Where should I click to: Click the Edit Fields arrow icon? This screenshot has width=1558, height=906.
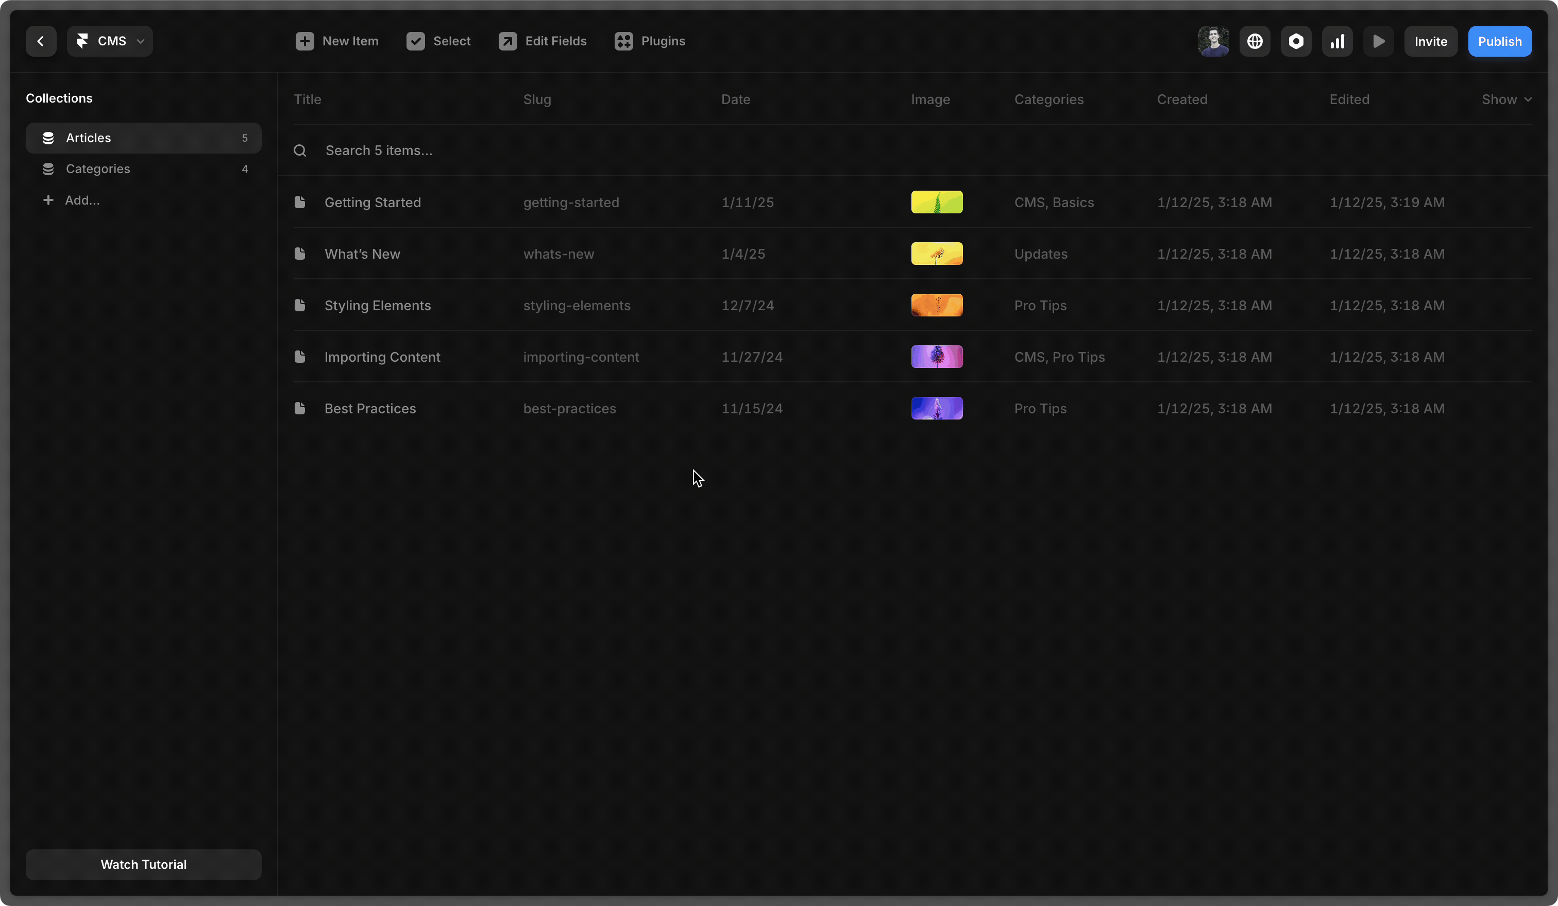tap(507, 41)
